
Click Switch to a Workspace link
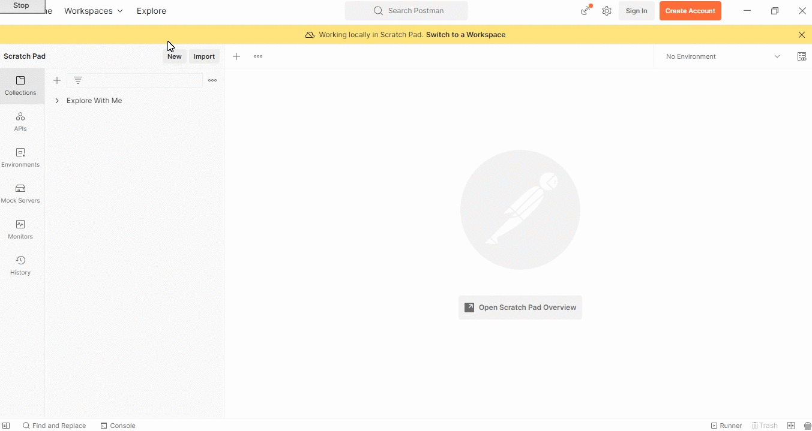click(x=466, y=35)
